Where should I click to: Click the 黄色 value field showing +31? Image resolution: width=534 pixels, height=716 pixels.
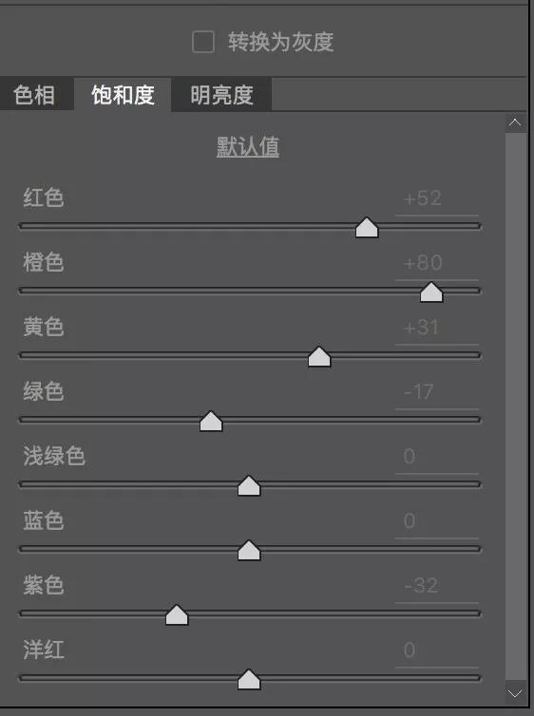click(437, 328)
